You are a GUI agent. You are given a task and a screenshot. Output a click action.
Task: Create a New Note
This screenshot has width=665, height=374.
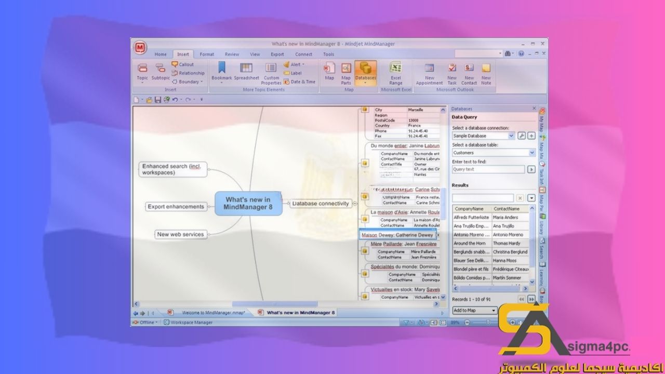point(486,73)
